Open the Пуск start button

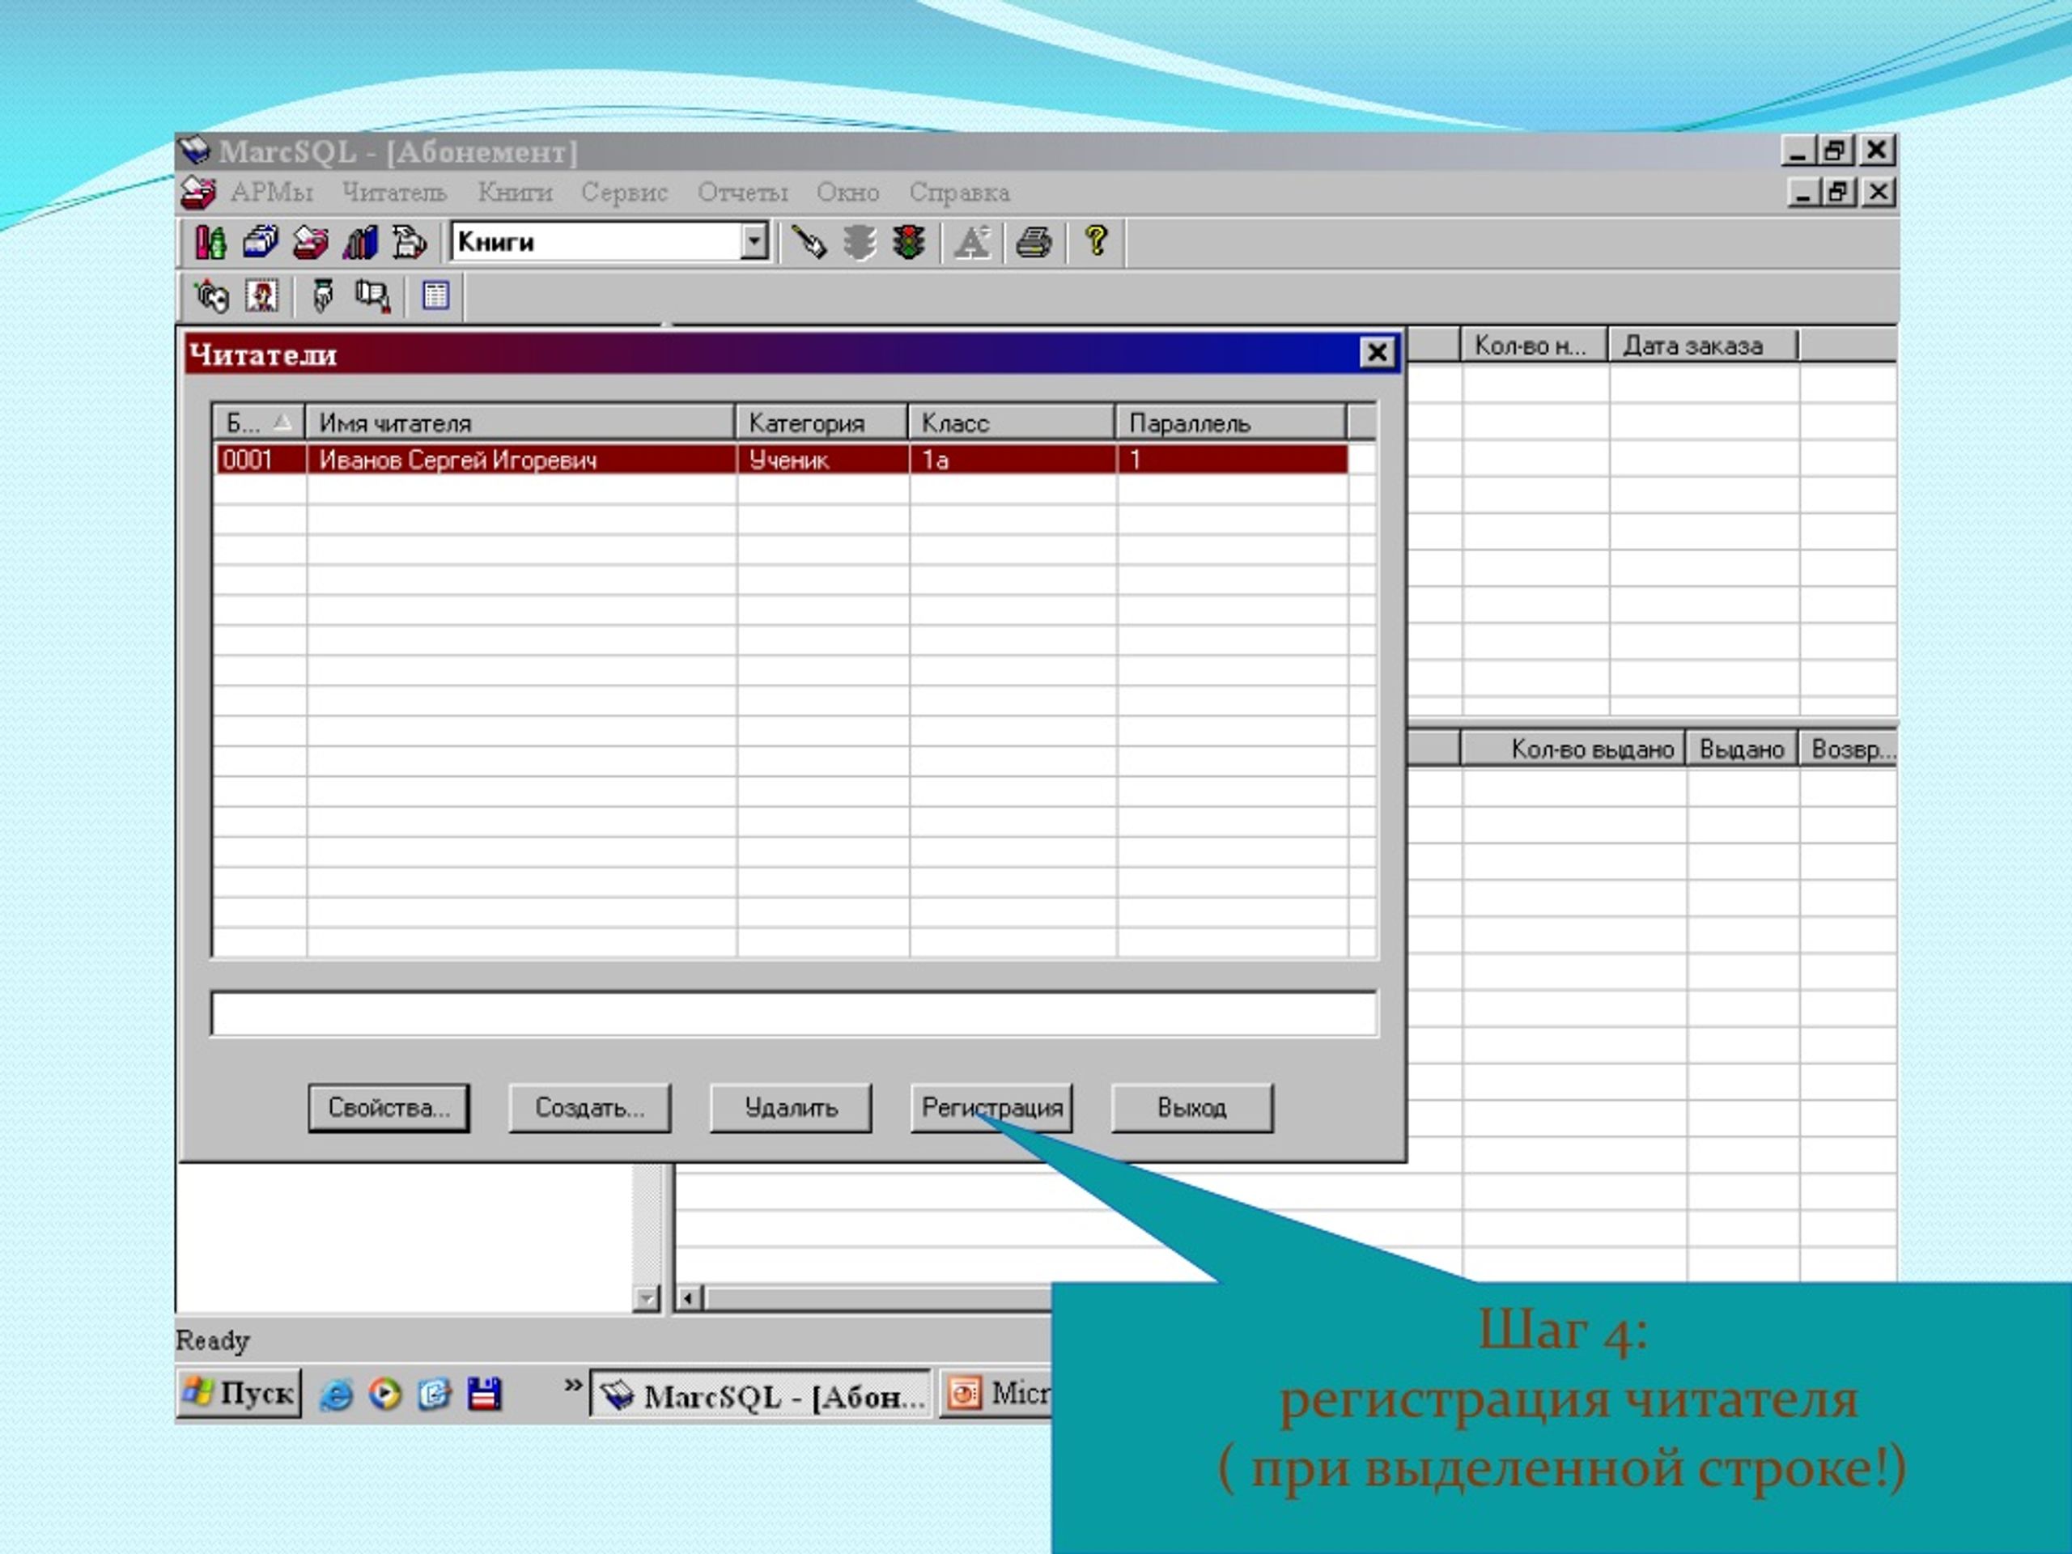tap(239, 1394)
